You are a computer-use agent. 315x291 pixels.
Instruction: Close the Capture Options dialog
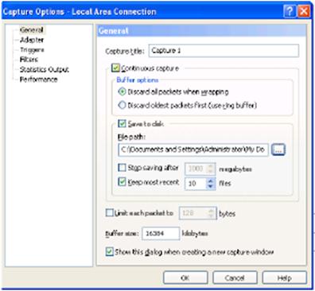click(x=304, y=12)
